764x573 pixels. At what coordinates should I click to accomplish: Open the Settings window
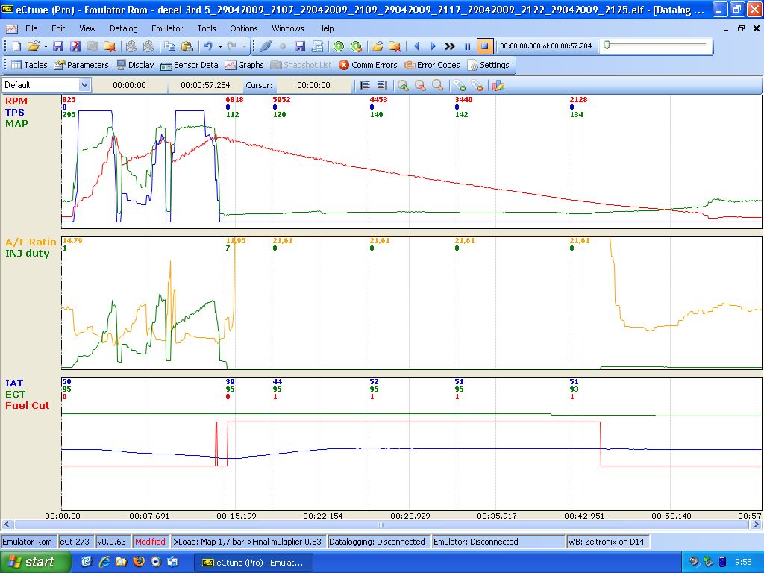click(x=488, y=65)
